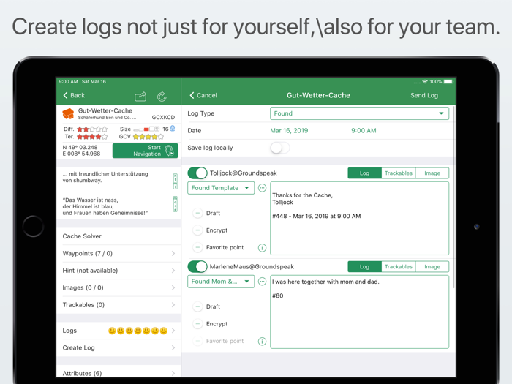Open more options beside Found Template

pyautogui.click(x=262, y=188)
